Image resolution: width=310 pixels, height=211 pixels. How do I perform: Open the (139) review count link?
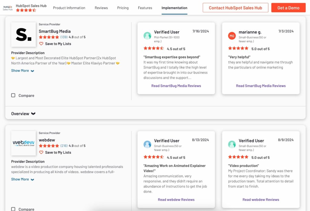pos(64,37)
